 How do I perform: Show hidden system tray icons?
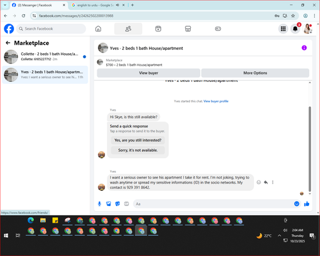click(x=279, y=236)
